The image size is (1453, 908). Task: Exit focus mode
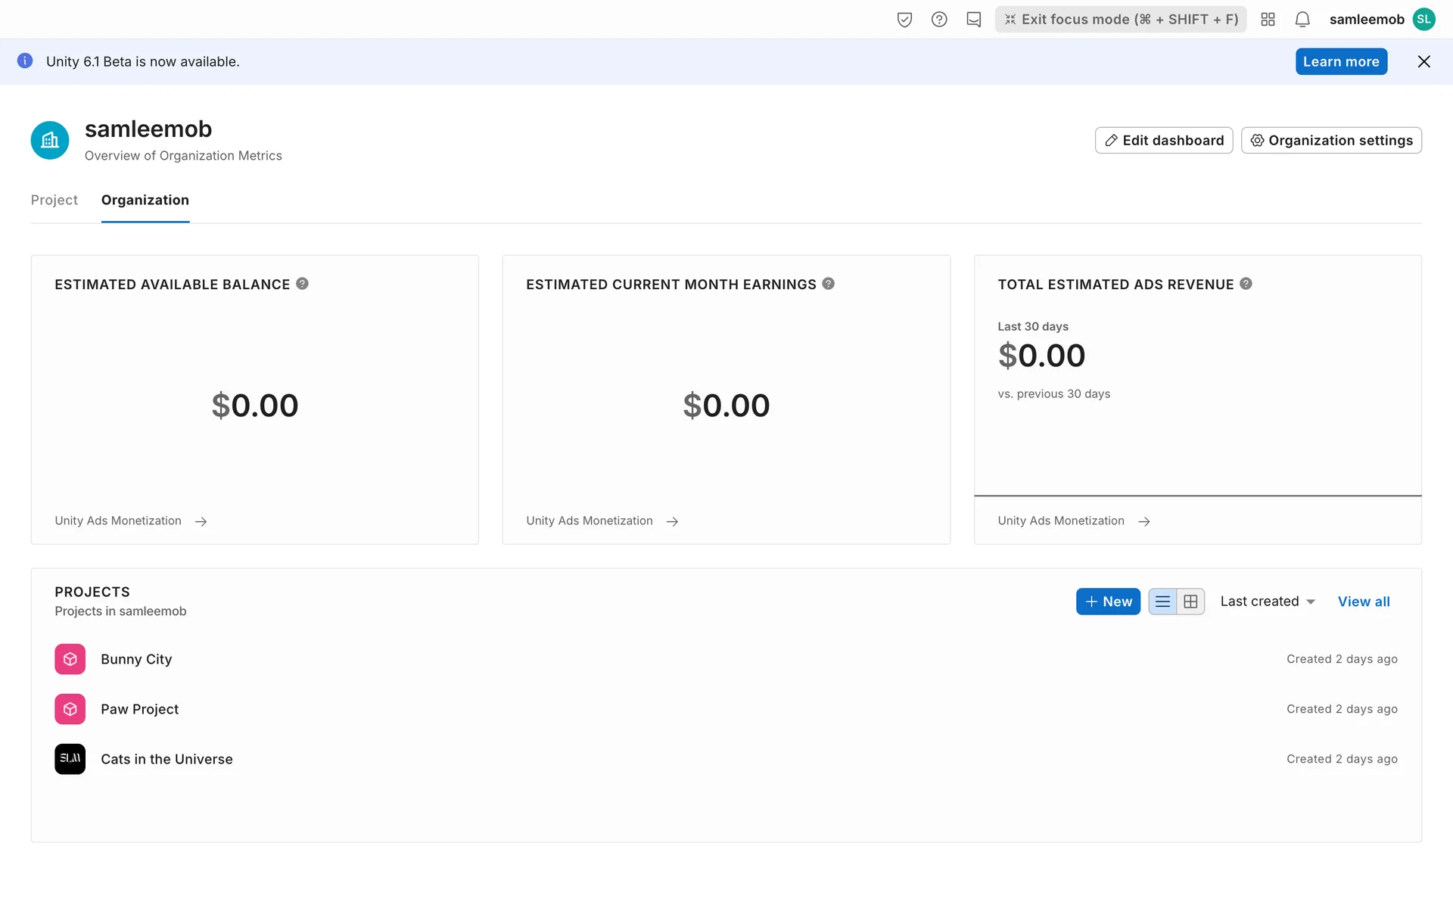[1121, 20]
